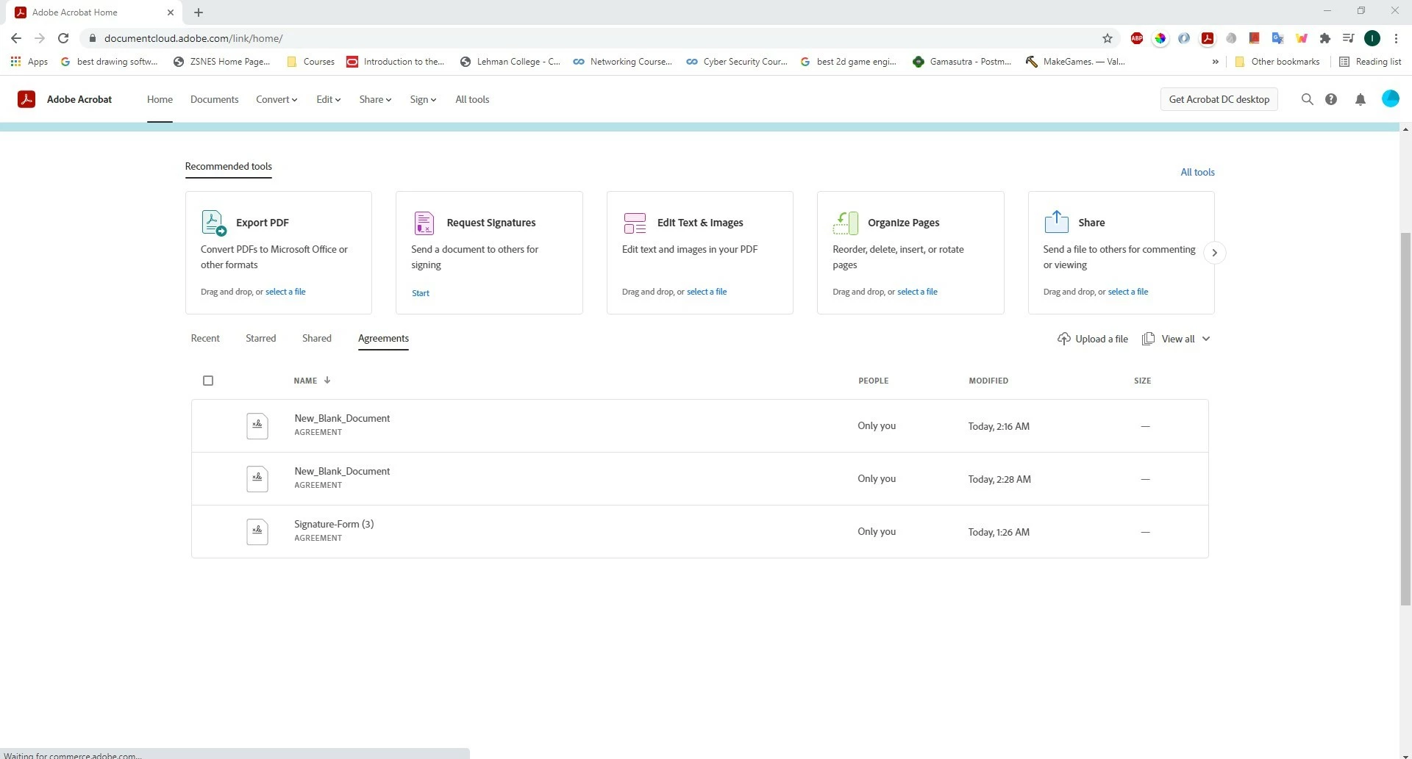The image size is (1412, 759).
Task: Expand the View all dropdown
Action: pos(1206,339)
